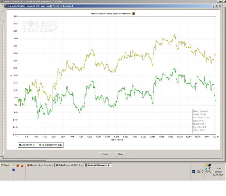Image resolution: width=226 pixels, height=196 pixels.
Task: Click the Close button below the chart
Action: click(120, 154)
